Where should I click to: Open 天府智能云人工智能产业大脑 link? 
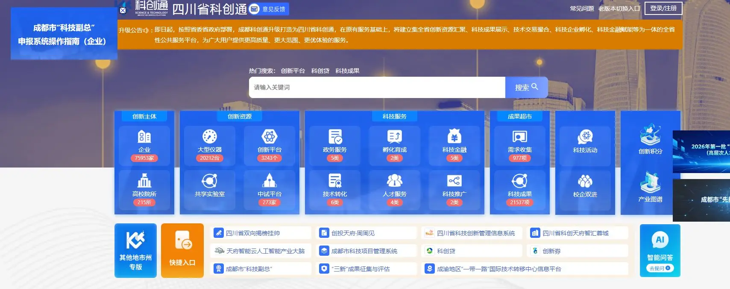261,251
